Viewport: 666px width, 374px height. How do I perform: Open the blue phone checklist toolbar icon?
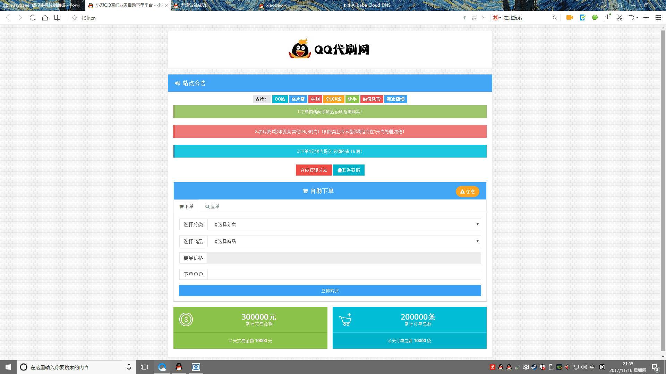coord(582,18)
